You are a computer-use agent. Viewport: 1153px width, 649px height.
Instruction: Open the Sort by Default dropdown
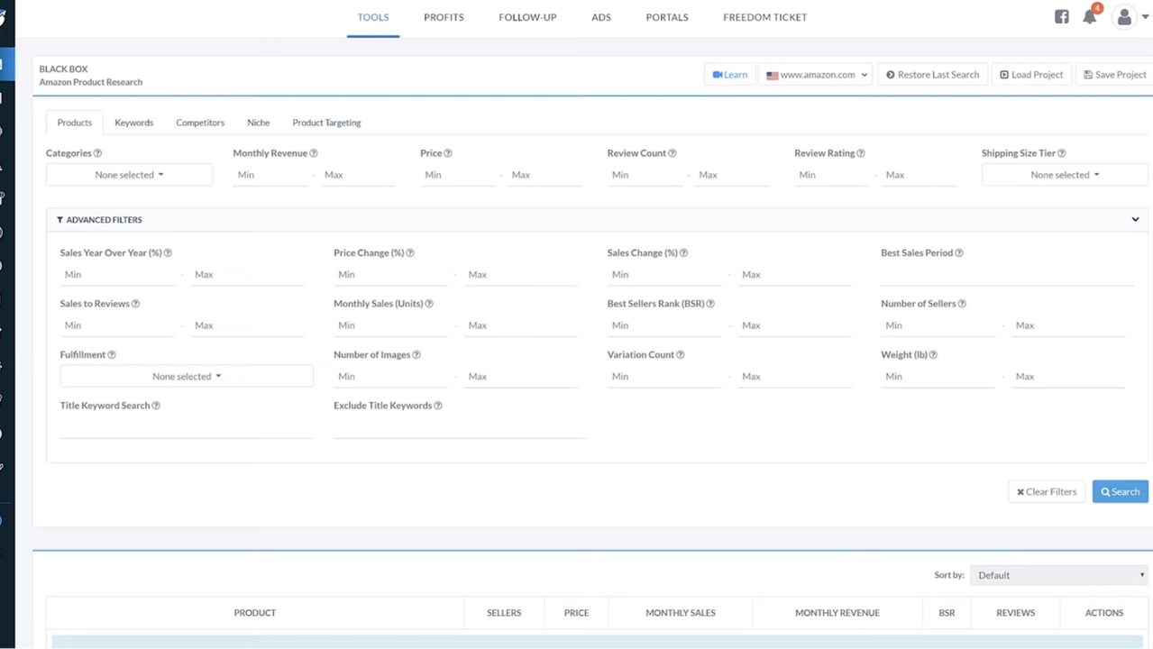click(x=1060, y=575)
